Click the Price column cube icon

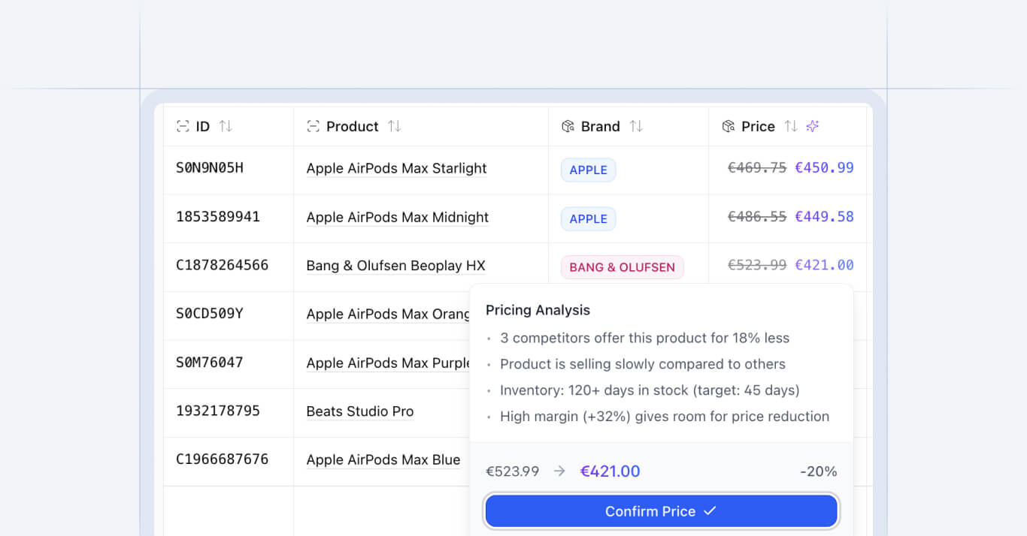728,127
